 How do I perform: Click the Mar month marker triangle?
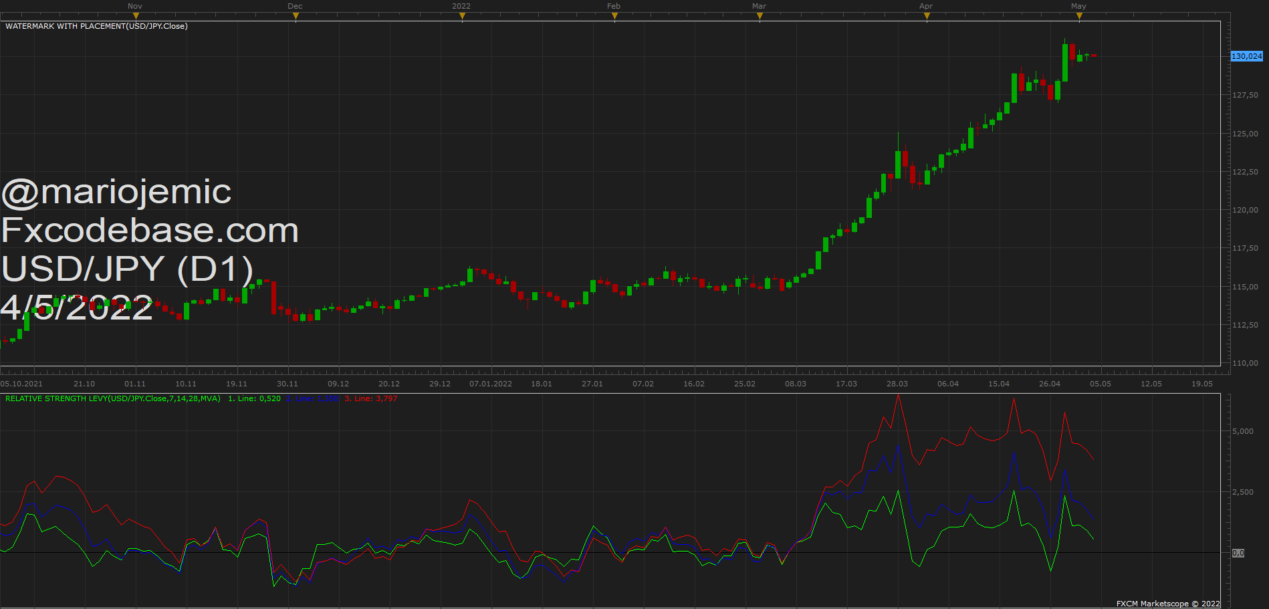coord(760,17)
